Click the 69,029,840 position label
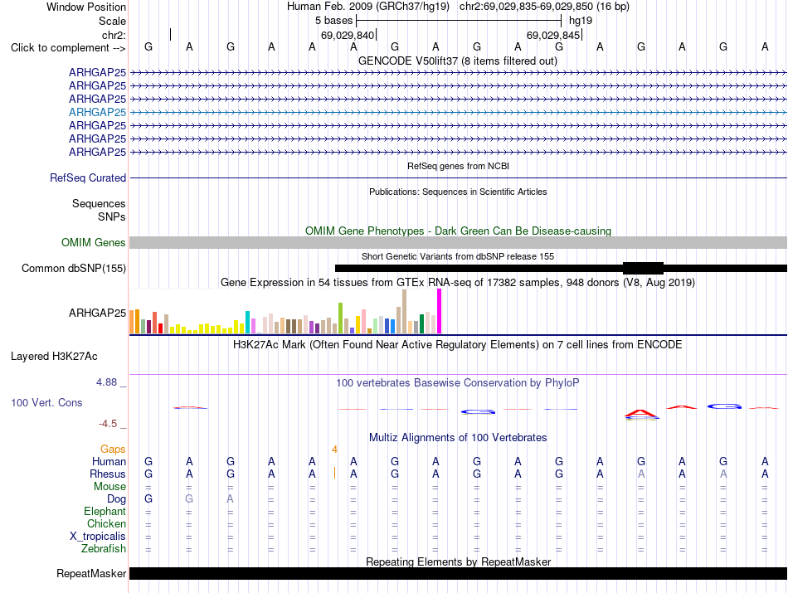The image size is (788, 593). 348,35
